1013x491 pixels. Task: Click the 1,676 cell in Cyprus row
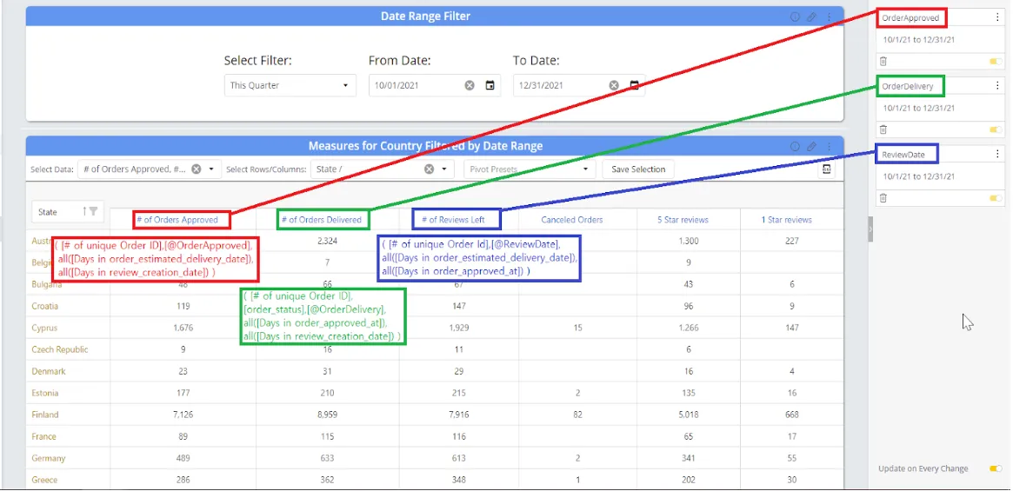tap(183, 328)
